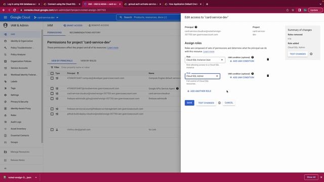Open Service Accounts sidebar icon
This screenshot has height=182, width=324.
click(6, 68)
